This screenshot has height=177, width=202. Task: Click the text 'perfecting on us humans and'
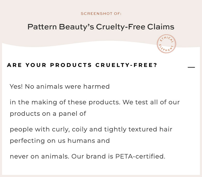tap(60, 141)
